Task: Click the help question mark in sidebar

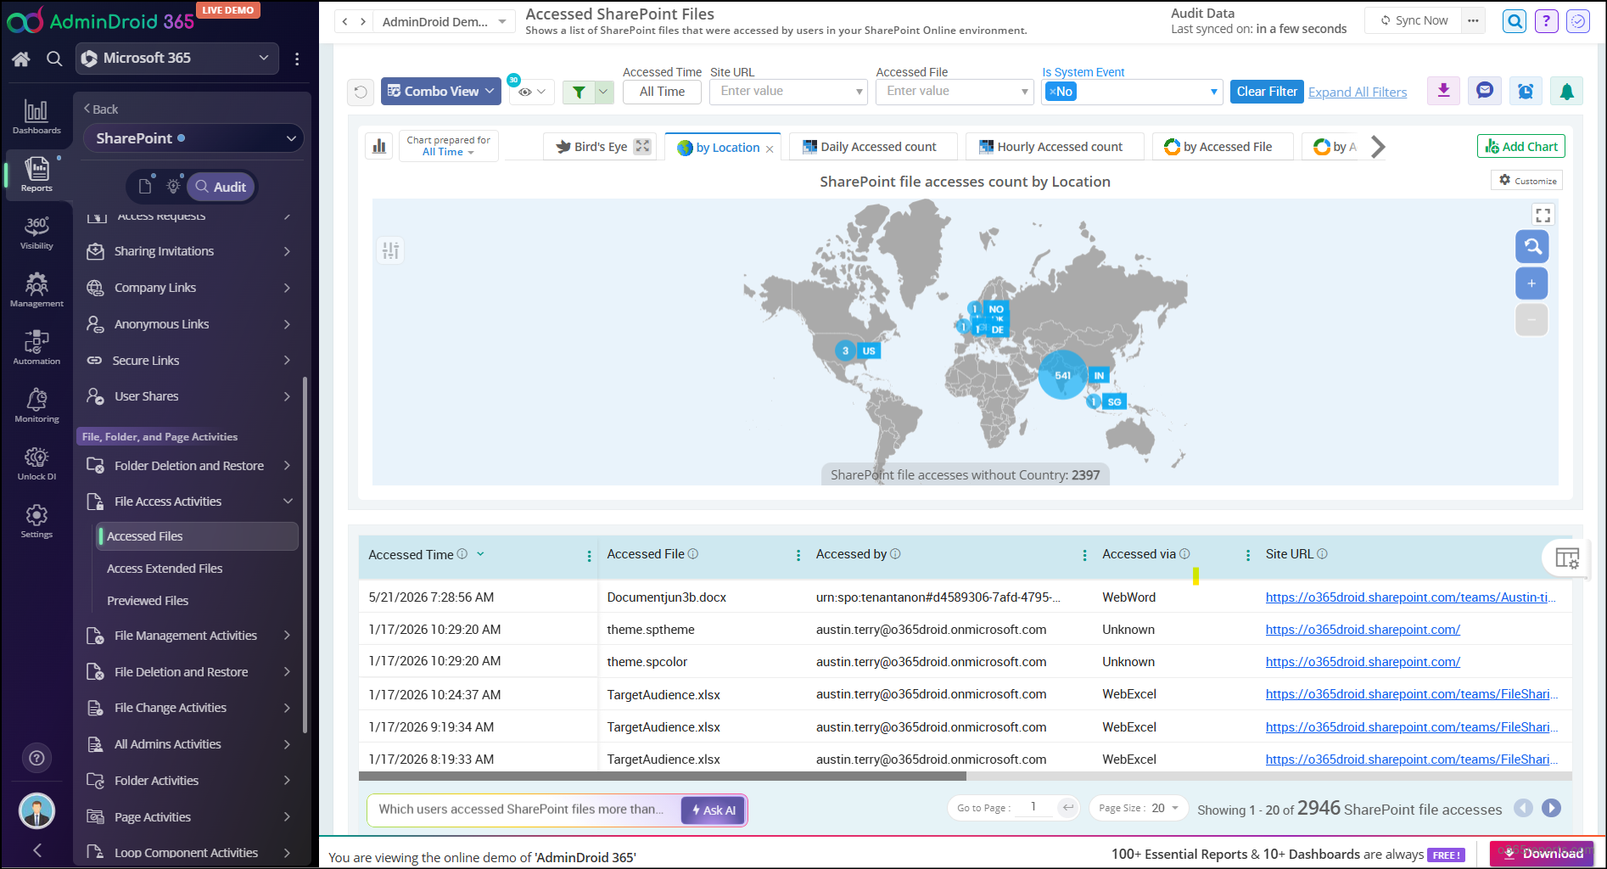Action: point(36,758)
